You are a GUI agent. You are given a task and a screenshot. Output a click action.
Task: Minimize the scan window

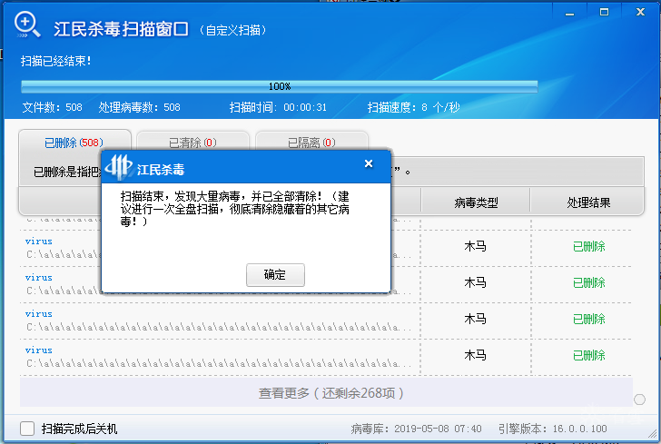pos(570,13)
